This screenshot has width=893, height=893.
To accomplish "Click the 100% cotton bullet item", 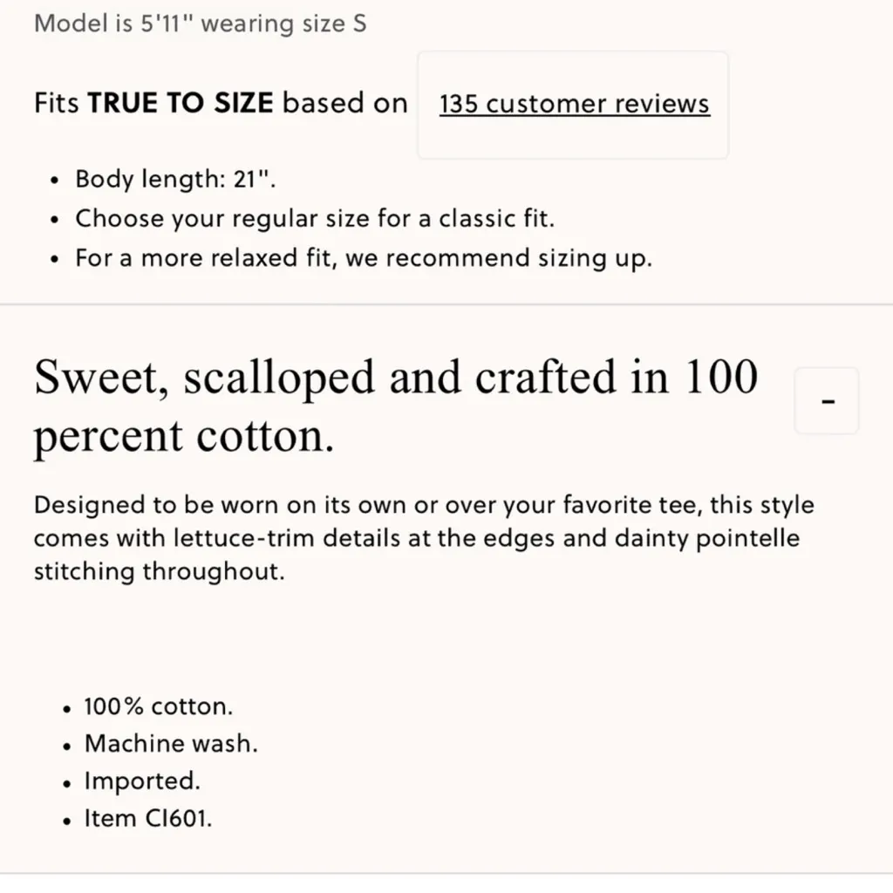I will pos(159,706).
